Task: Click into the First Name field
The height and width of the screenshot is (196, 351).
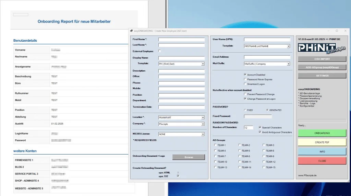Action: [181, 40]
